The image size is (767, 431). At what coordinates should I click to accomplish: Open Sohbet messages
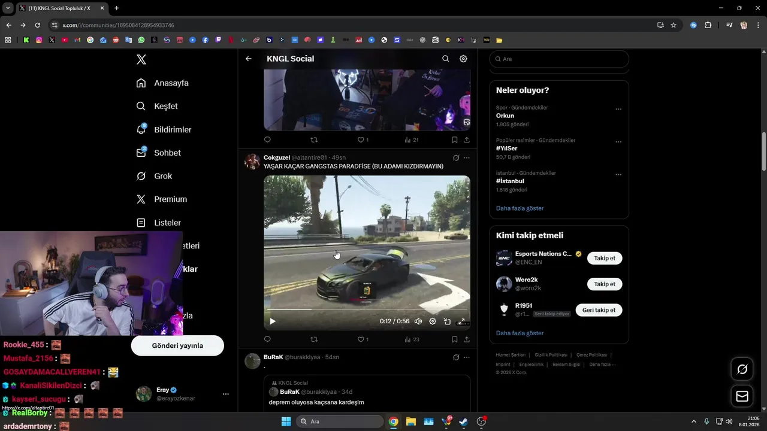[x=159, y=153]
